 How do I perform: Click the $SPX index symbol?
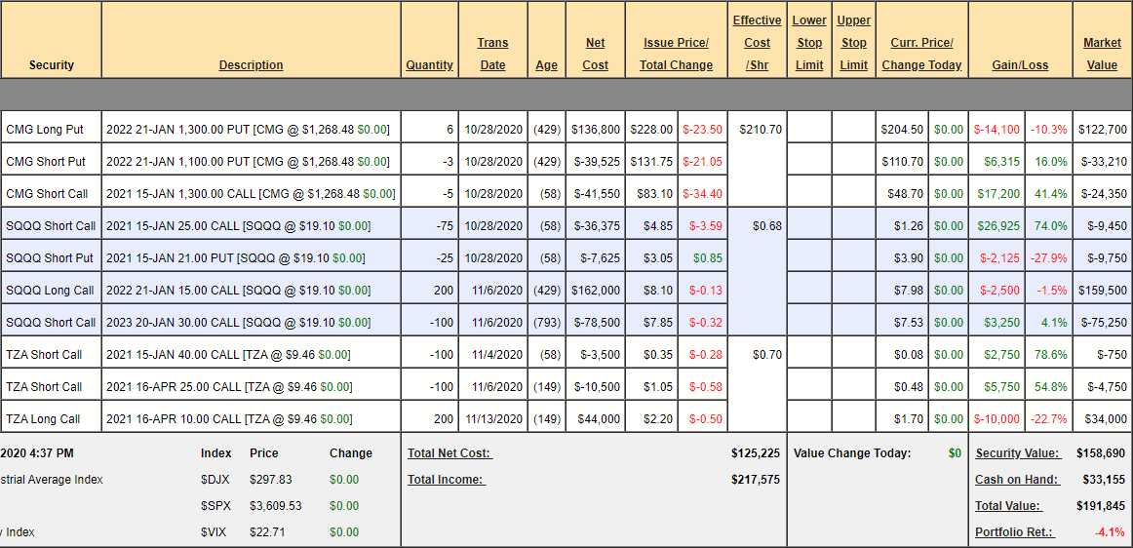pos(216,506)
